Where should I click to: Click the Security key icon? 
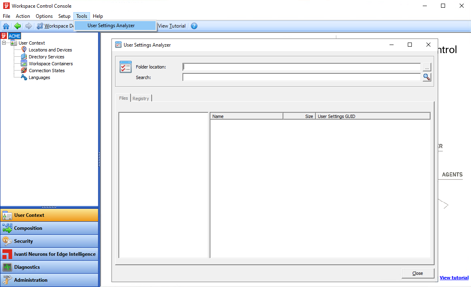click(7, 241)
